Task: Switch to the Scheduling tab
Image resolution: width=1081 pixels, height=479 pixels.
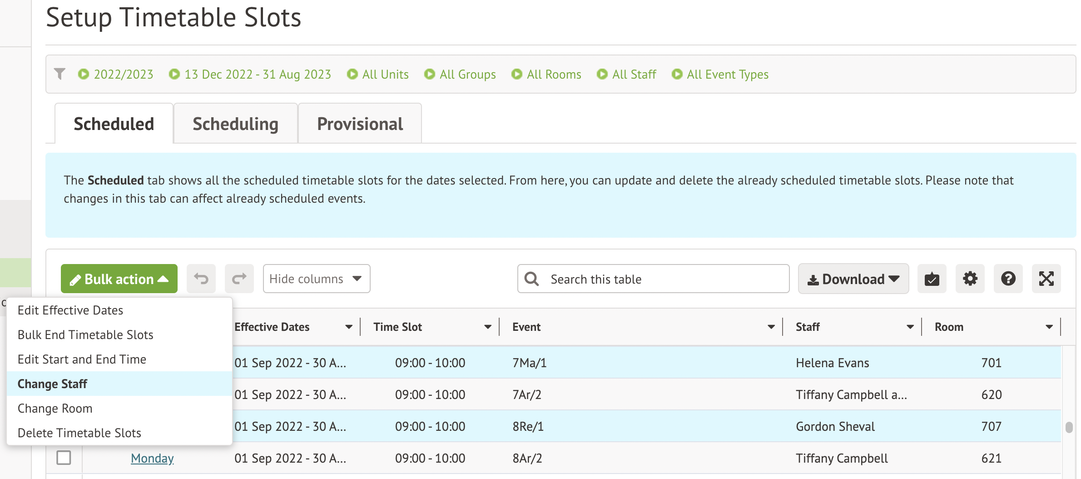Action: (235, 124)
